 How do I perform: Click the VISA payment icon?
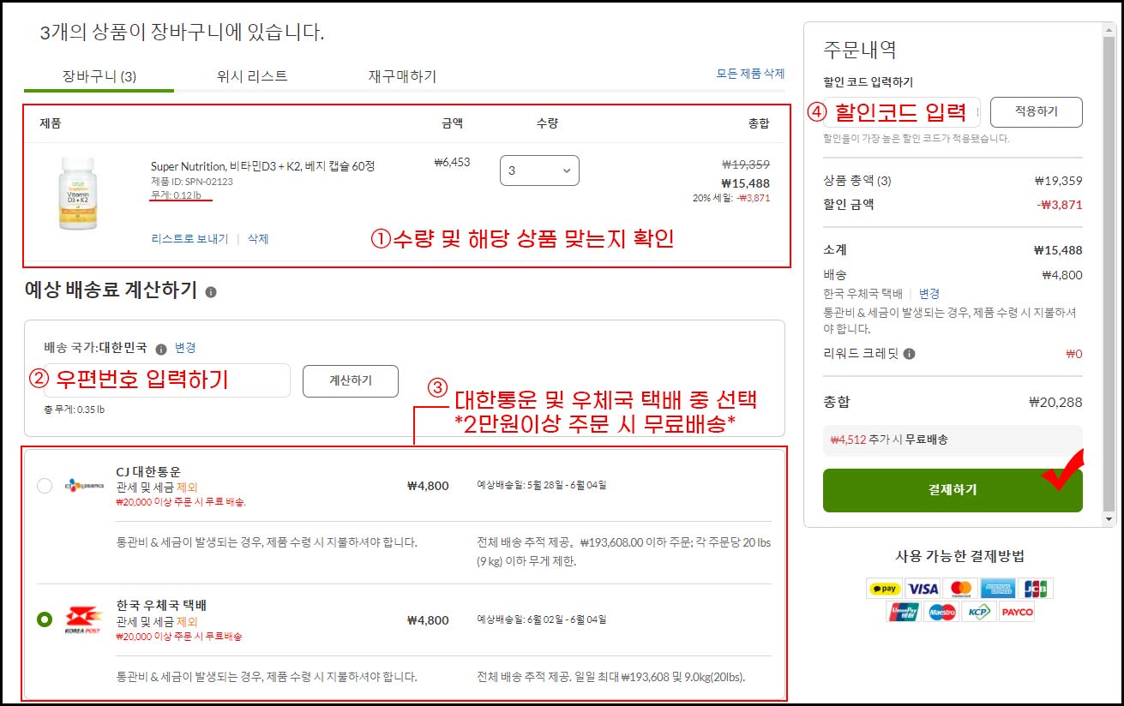(x=923, y=589)
